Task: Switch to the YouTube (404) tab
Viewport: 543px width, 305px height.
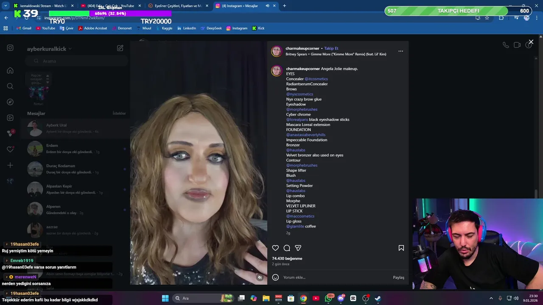Action: (x=110, y=6)
